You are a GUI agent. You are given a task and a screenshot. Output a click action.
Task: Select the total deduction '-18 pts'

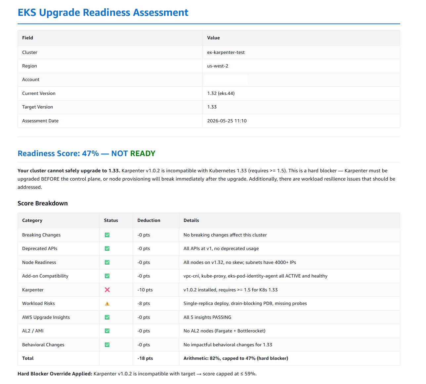click(145, 358)
